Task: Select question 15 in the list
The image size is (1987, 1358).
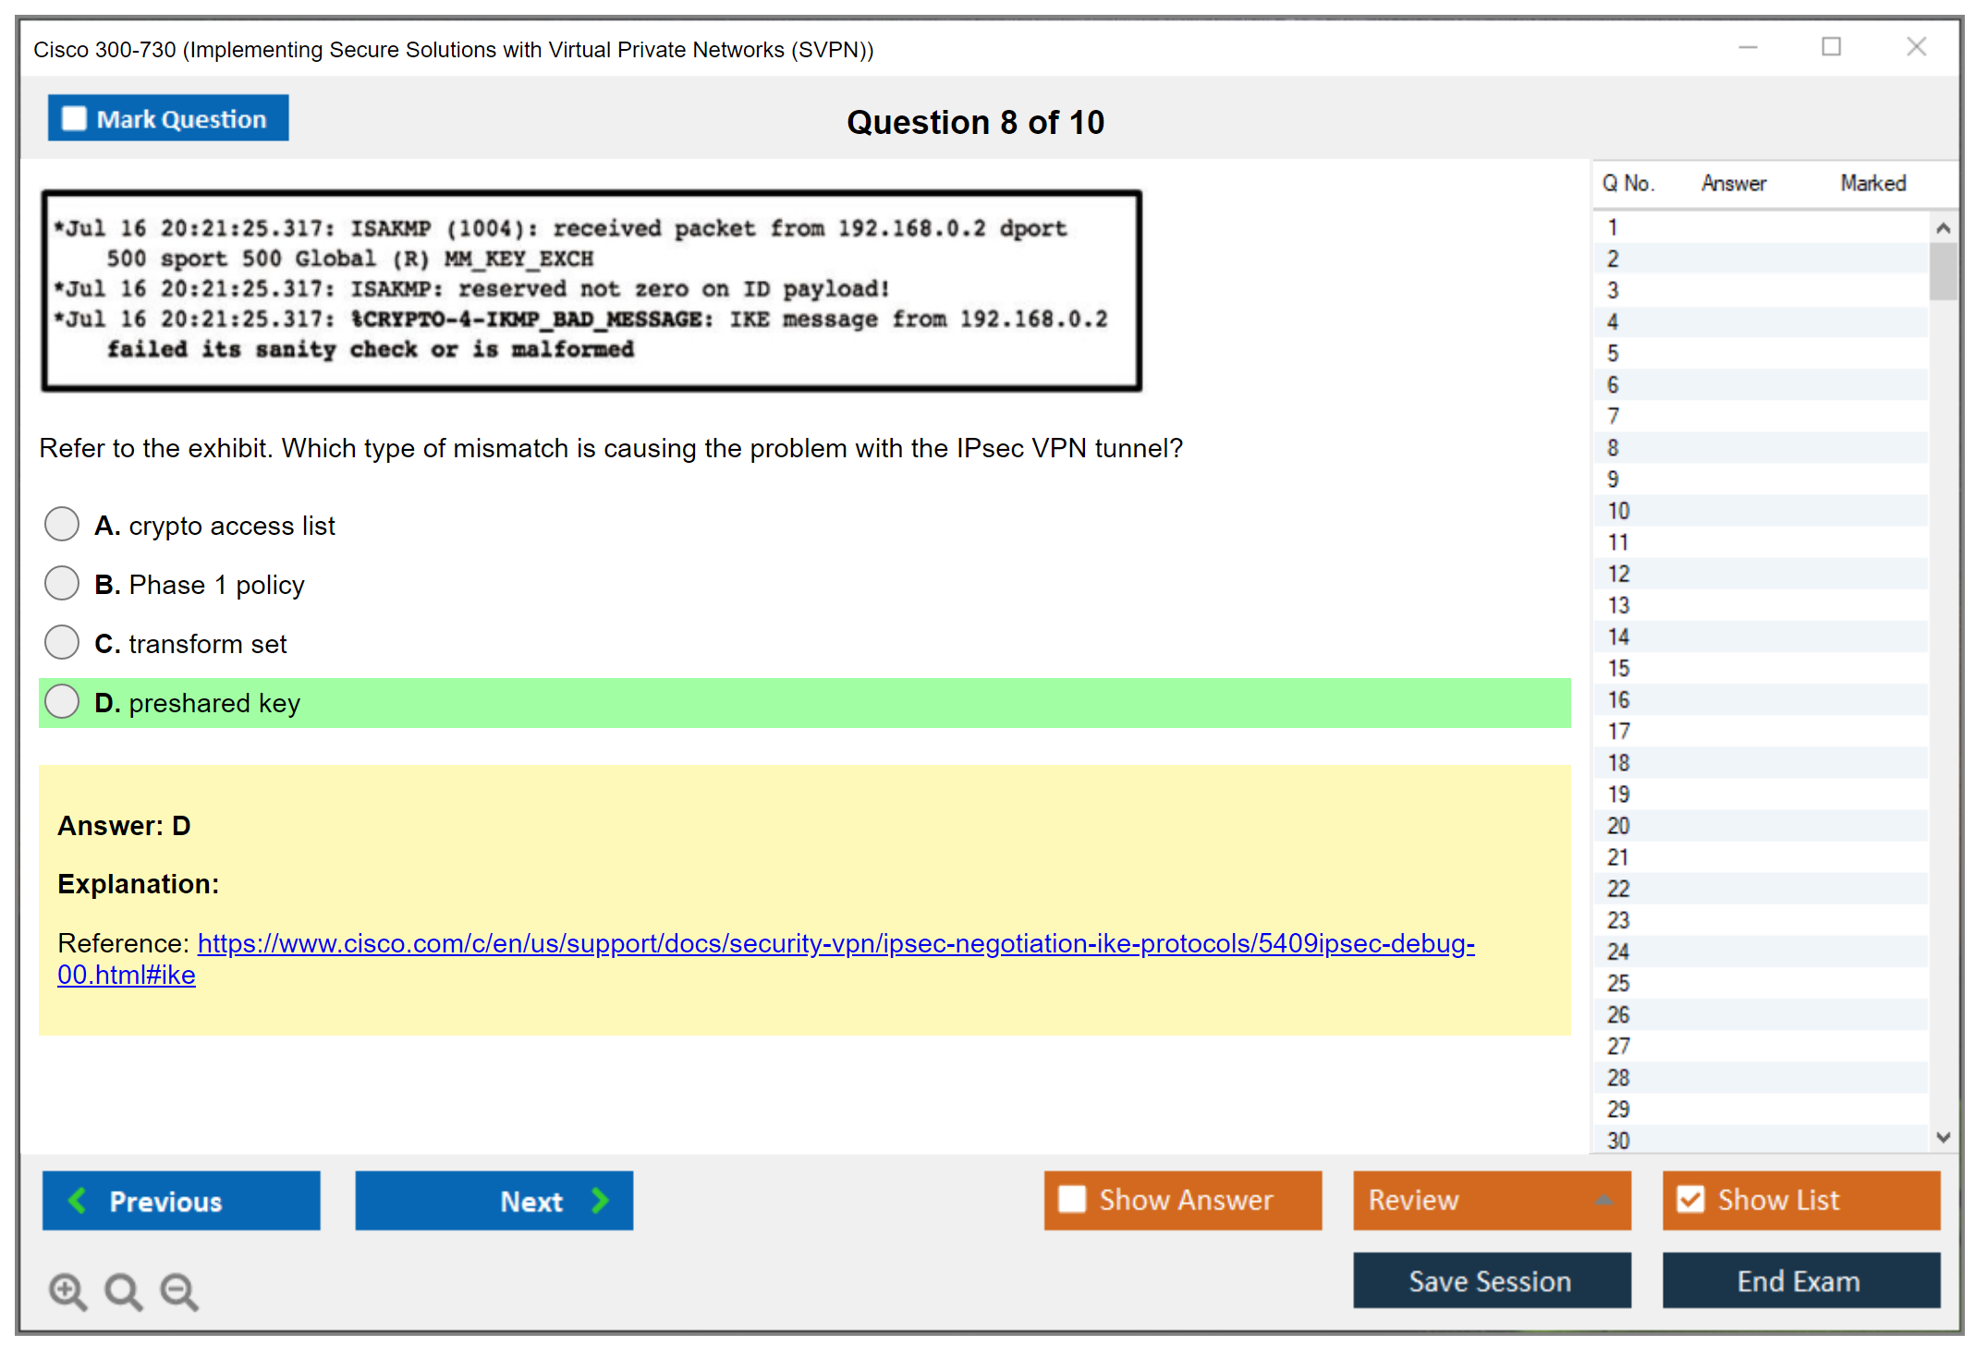Action: [x=1618, y=668]
